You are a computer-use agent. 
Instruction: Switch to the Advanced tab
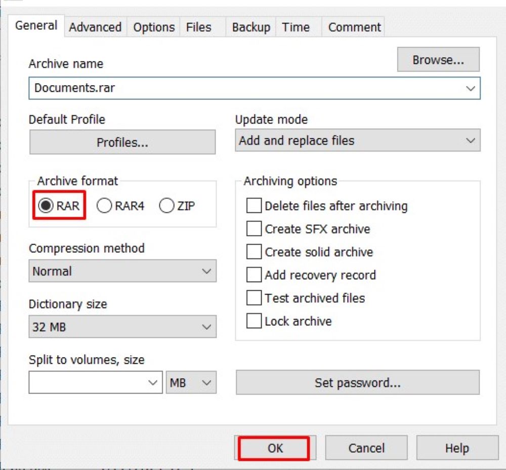click(x=95, y=27)
